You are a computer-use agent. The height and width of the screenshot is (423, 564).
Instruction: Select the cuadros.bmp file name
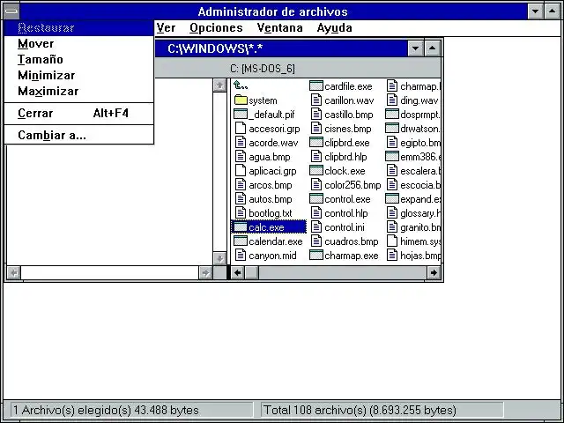pos(352,241)
